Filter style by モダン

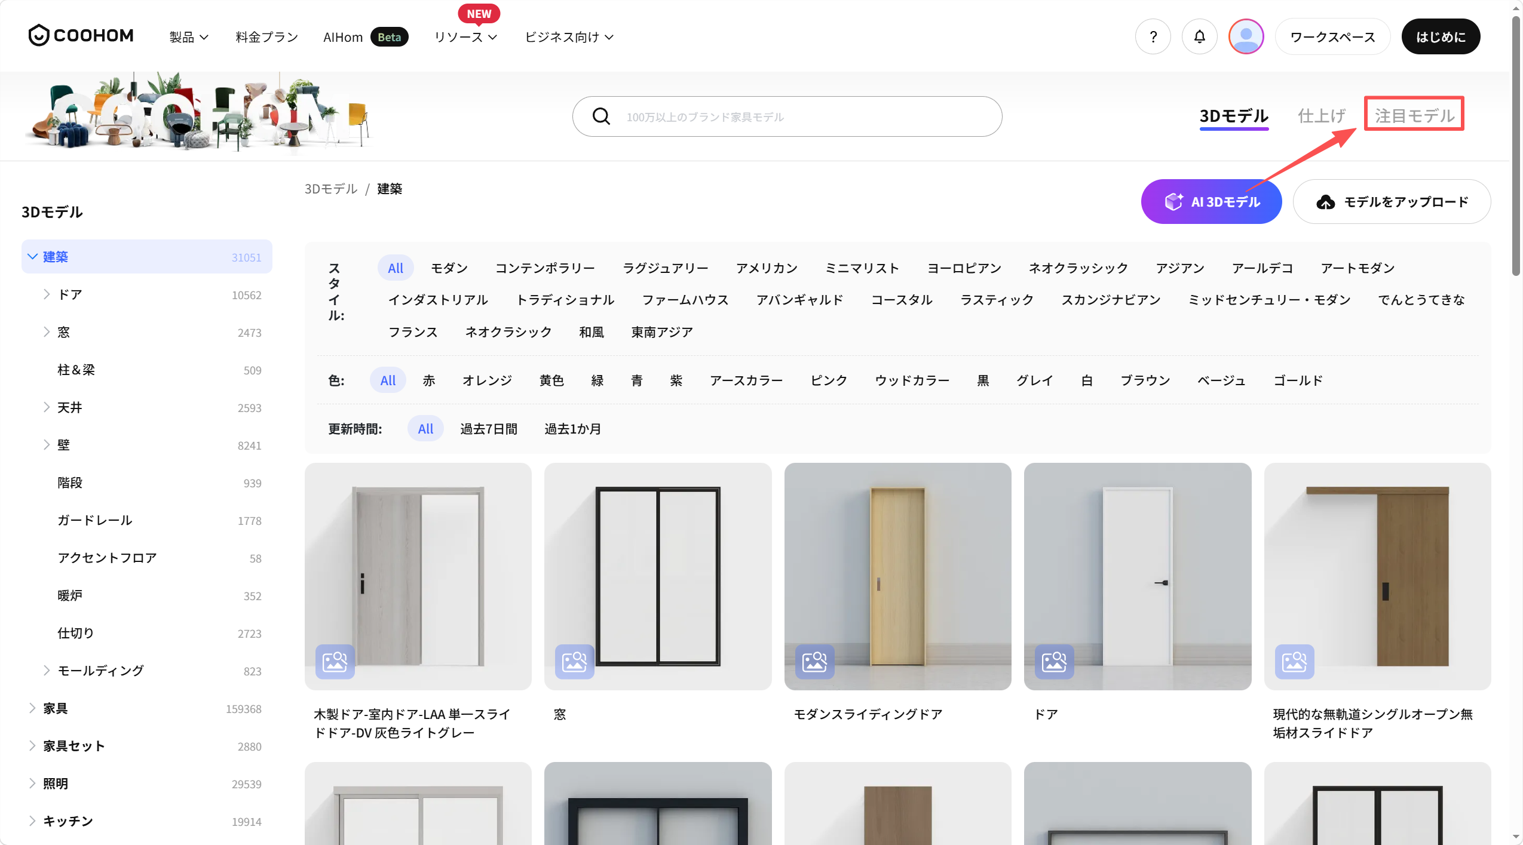[x=449, y=268]
